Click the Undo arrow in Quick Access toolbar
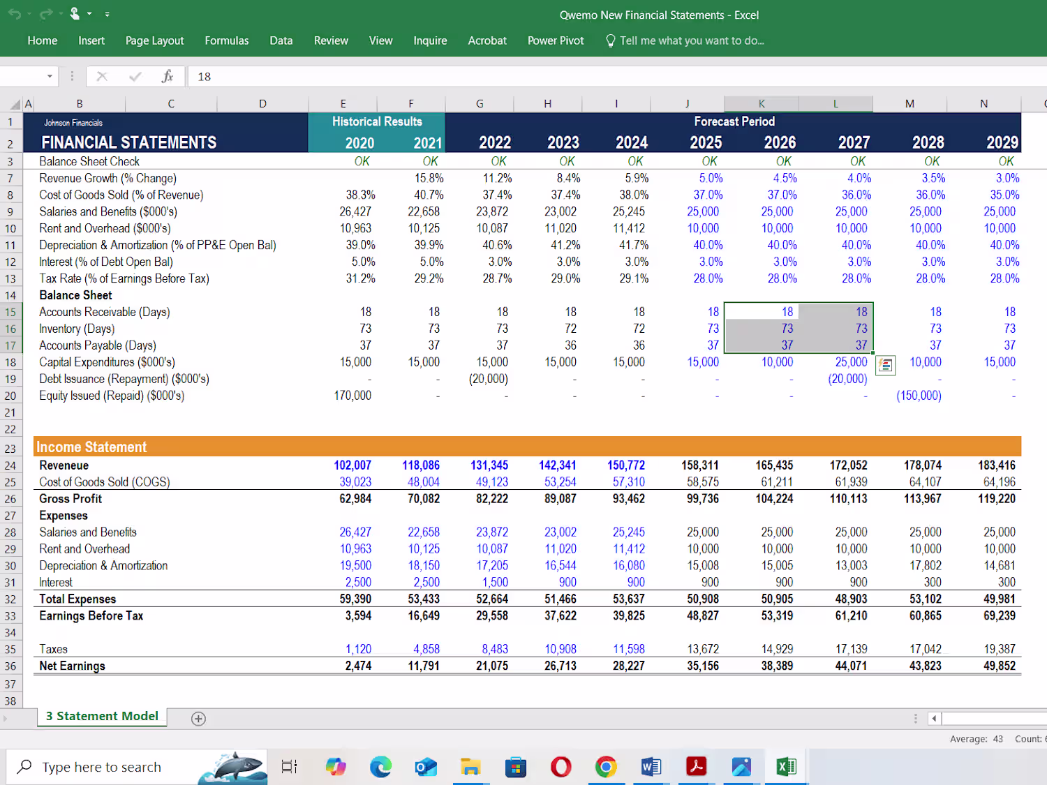The height and width of the screenshot is (785, 1047). pyautogui.click(x=14, y=14)
